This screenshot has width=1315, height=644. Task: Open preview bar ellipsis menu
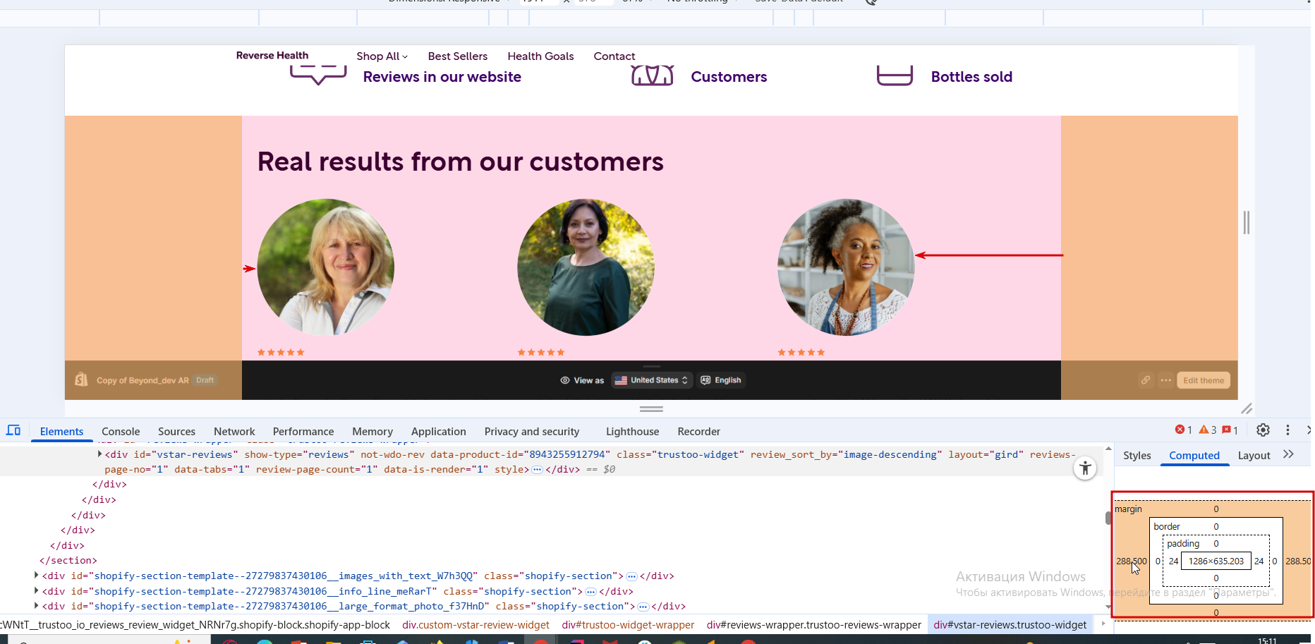1166,380
